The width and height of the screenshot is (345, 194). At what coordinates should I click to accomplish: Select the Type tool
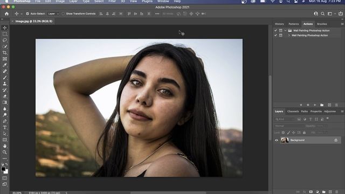click(5, 127)
